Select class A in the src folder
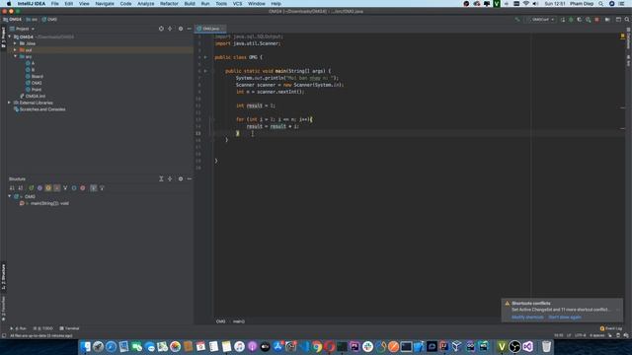632x355 pixels. 31,63
